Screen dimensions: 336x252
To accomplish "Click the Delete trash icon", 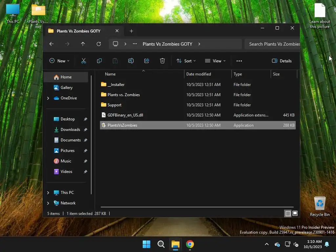I will point(162,61).
